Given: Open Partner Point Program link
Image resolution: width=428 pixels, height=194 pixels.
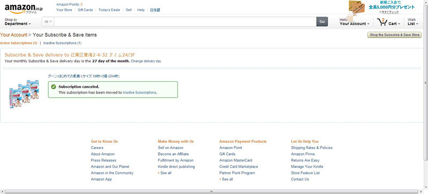Looking at the screenshot, I should click(x=237, y=173).
